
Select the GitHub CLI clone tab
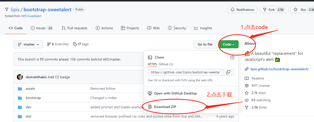coord(166,64)
